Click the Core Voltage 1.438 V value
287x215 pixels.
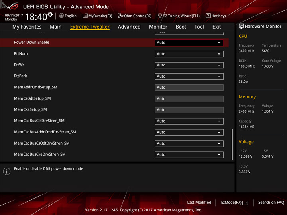[267, 66]
